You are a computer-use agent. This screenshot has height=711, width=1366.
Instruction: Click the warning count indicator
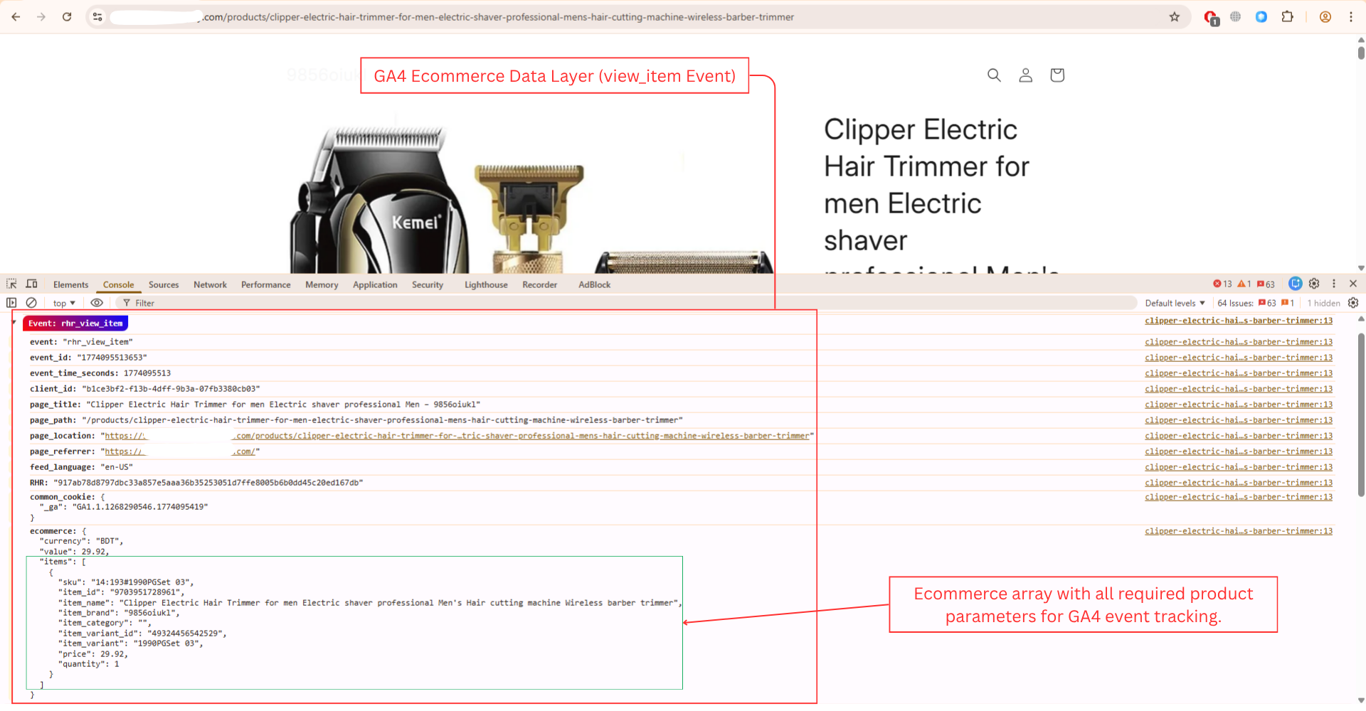(1244, 284)
